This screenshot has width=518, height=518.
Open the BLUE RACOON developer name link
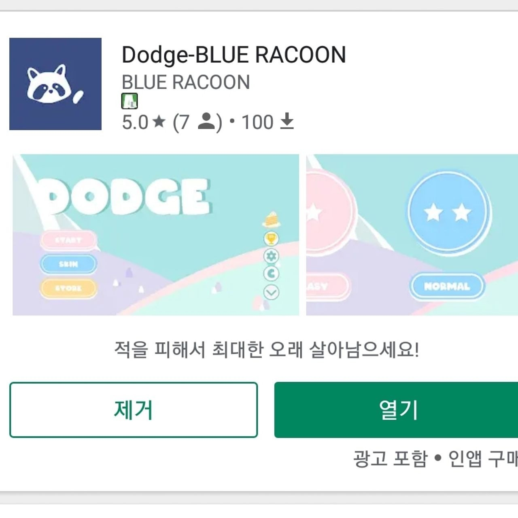(x=186, y=82)
